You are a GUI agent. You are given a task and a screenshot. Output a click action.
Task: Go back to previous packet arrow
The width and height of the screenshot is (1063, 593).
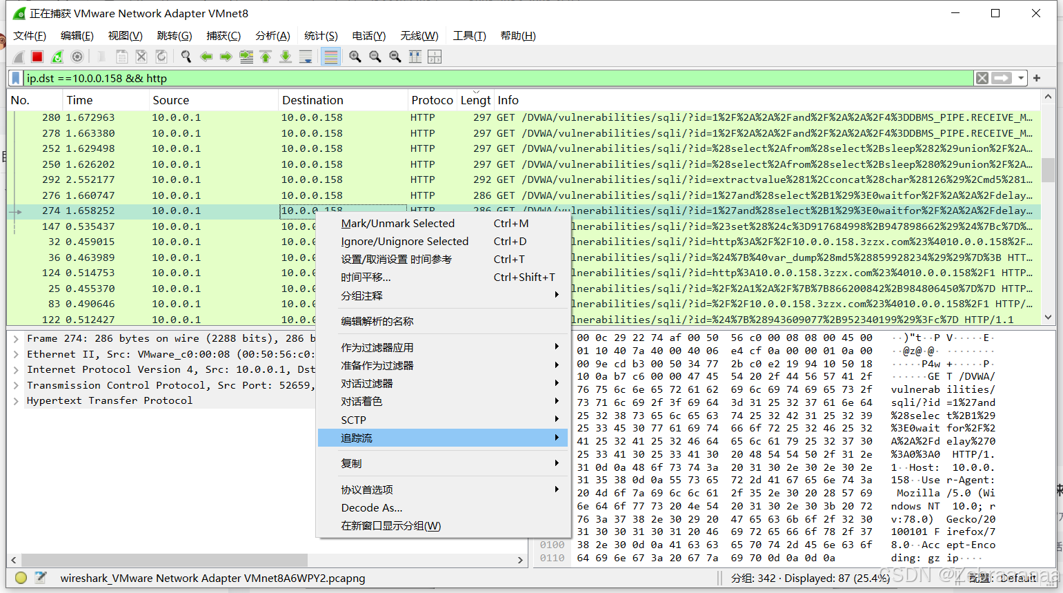pyautogui.click(x=206, y=57)
